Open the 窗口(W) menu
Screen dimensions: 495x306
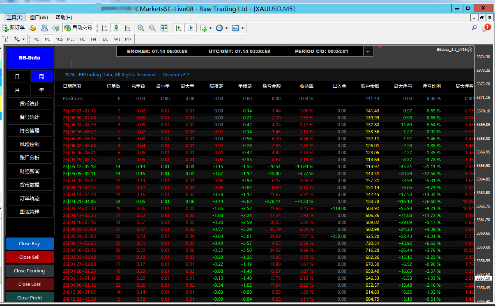pyautogui.click(x=39, y=17)
